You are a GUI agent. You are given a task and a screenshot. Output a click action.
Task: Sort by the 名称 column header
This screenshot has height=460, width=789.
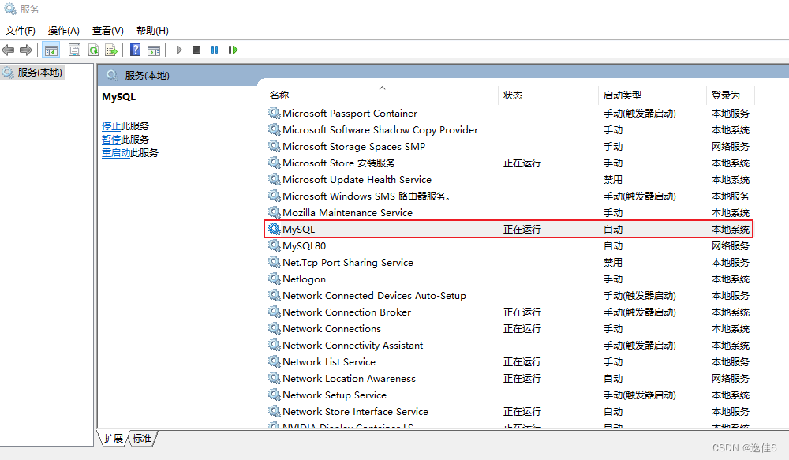(x=279, y=95)
